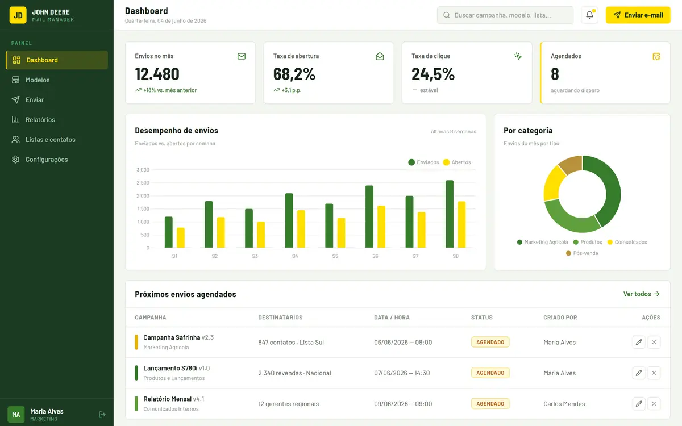The image size is (682, 426).
Task: Click the Enviar e-mail button
Action: [x=638, y=15]
